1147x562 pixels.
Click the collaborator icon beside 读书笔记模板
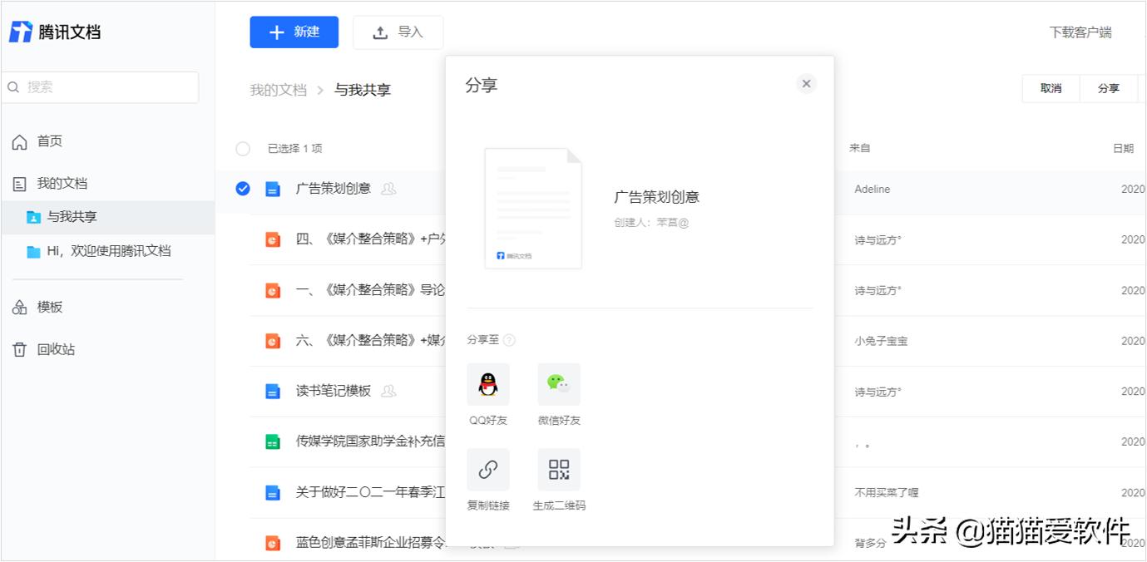coord(388,391)
